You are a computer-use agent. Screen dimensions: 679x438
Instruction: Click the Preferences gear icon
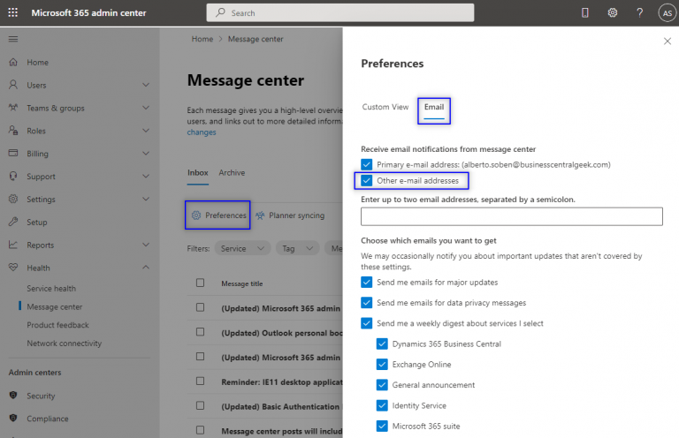click(x=196, y=215)
